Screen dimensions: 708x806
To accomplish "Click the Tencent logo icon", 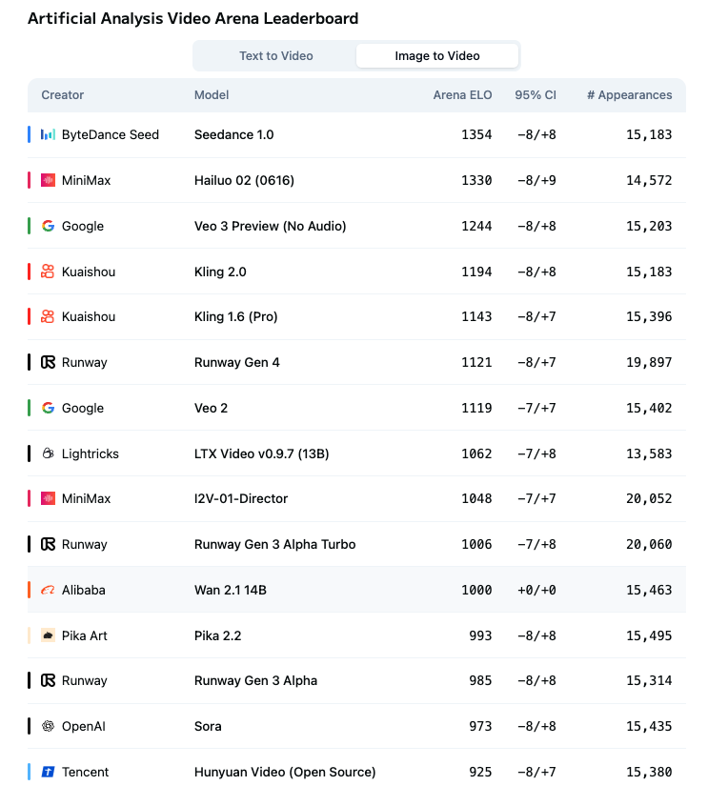I will point(48,772).
